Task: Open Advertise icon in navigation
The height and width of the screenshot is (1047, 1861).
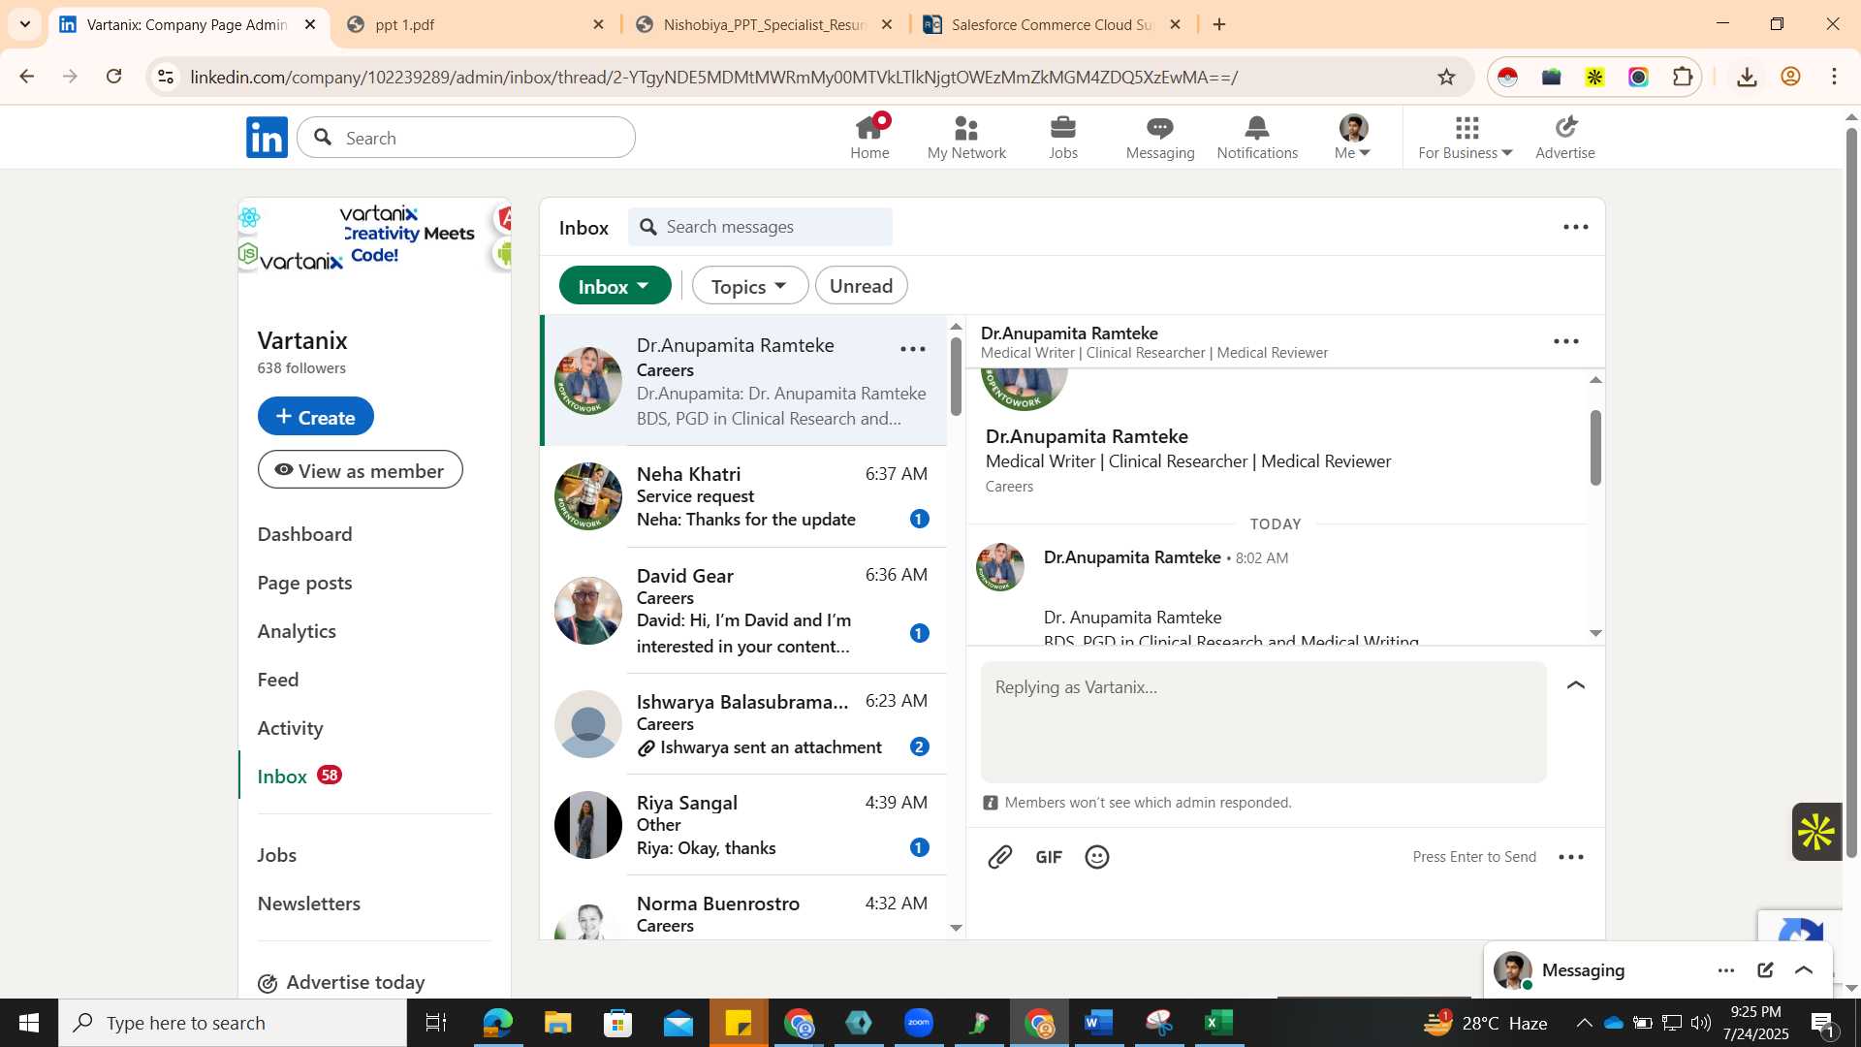Action: [x=1565, y=137]
